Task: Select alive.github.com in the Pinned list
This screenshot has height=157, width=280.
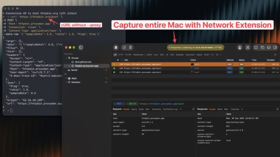Action: click(83, 62)
